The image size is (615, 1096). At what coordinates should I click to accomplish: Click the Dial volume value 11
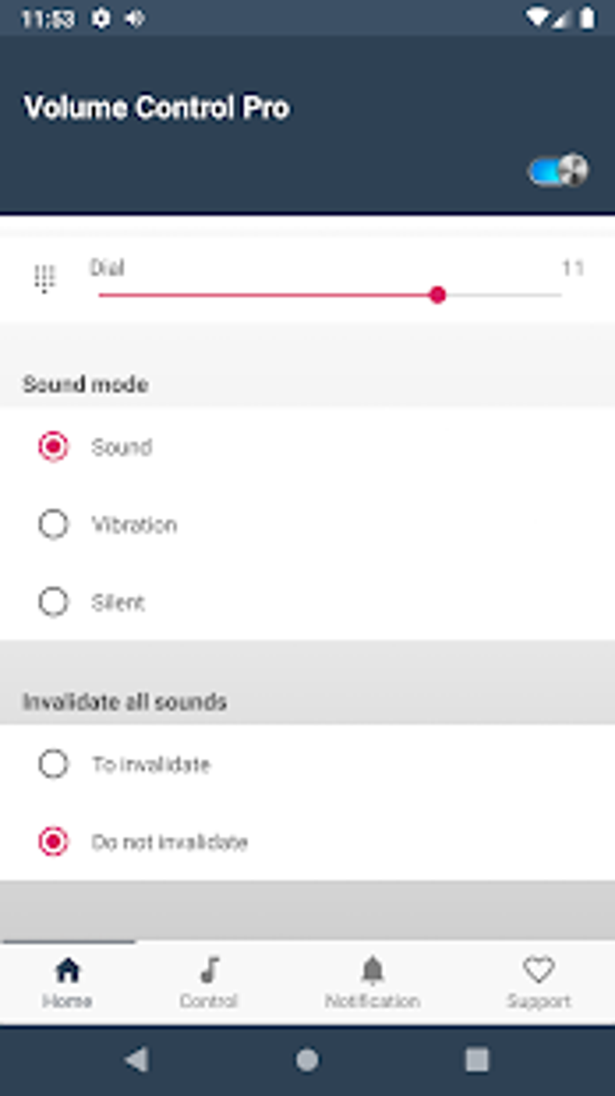(x=572, y=268)
